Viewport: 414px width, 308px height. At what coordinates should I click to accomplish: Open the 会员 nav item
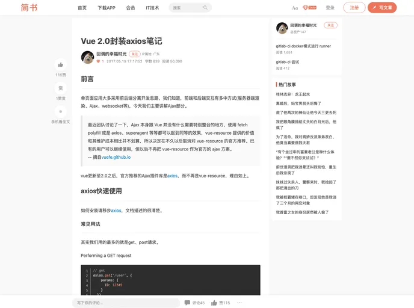(131, 8)
